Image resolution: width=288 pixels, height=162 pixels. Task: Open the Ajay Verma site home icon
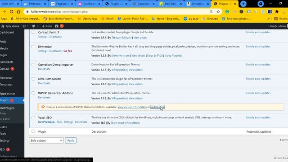tap(3, 26)
